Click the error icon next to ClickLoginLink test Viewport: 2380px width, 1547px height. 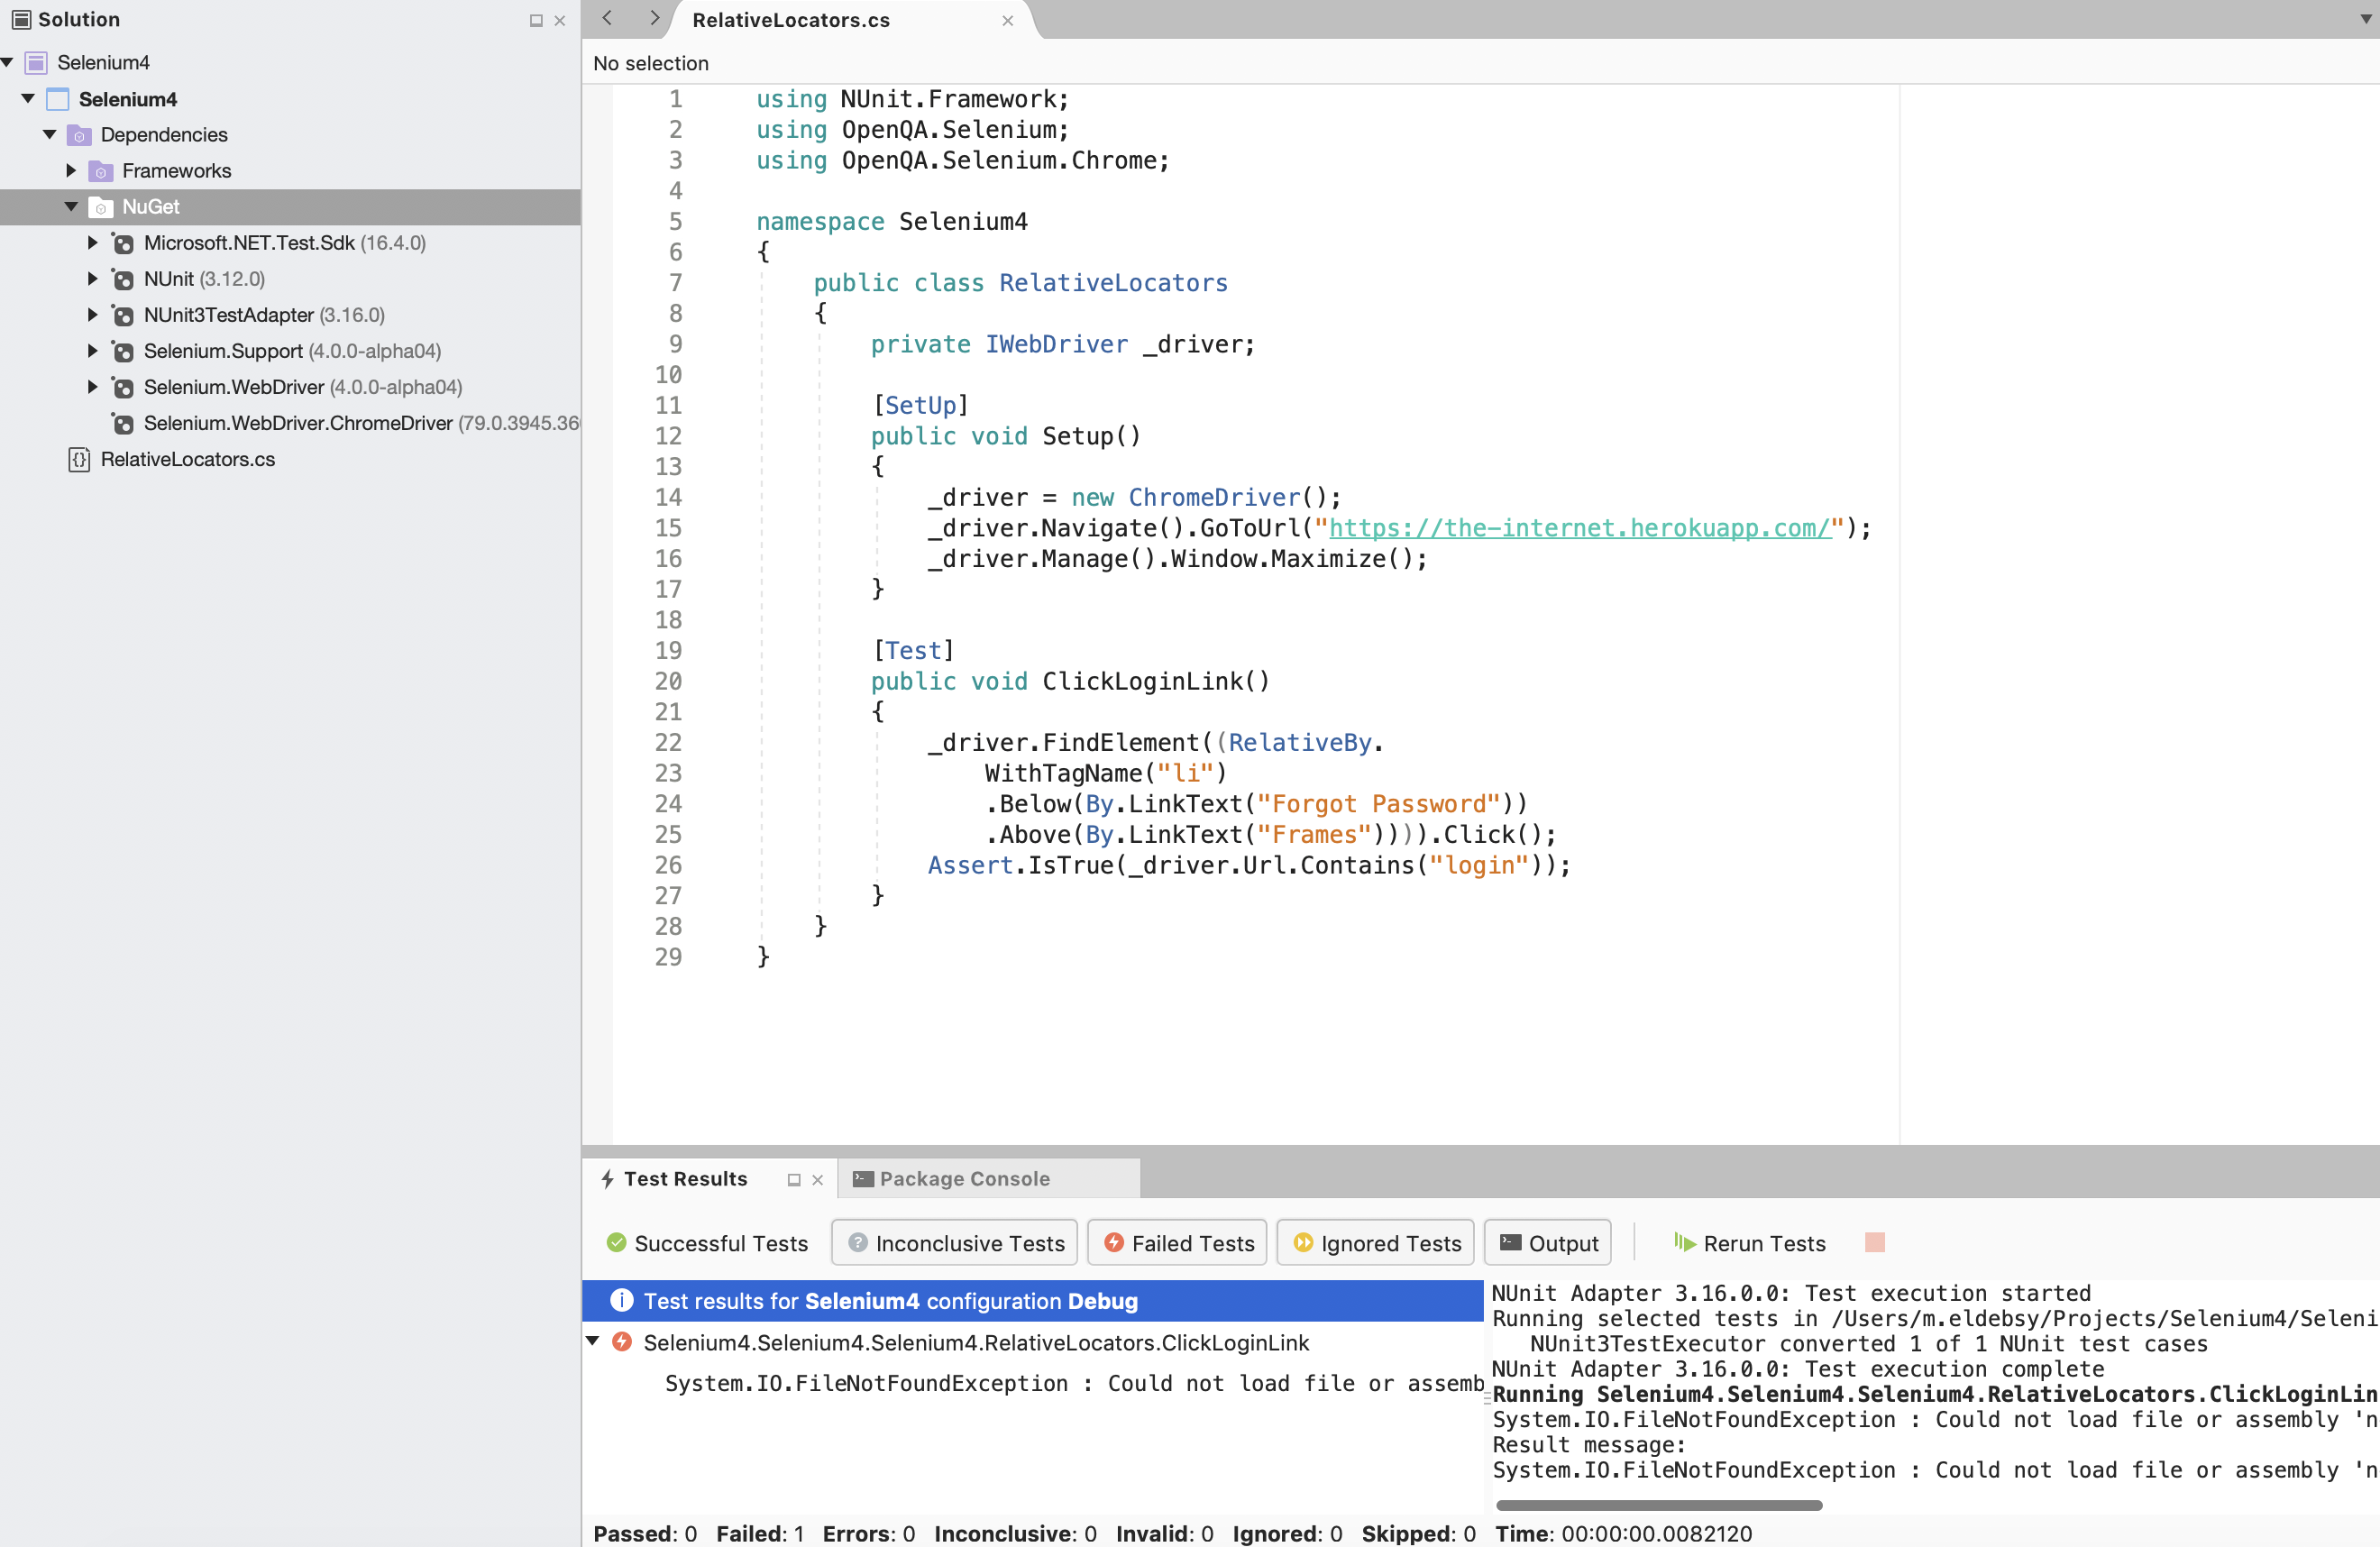622,1342
